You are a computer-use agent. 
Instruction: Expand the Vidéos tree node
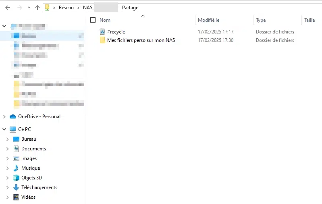tap(8, 197)
